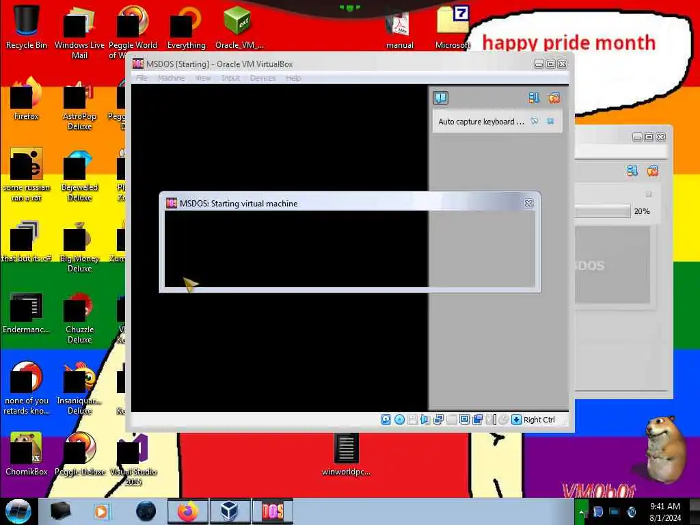Click the audio speaker status bar icon
Viewport: 700px width, 525px height.
[425, 420]
